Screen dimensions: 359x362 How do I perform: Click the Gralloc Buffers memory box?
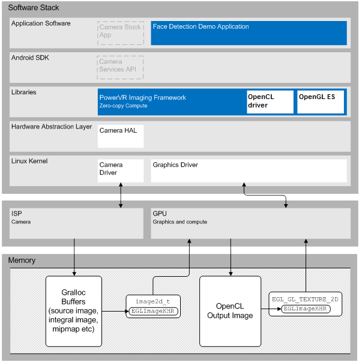pos(74,311)
